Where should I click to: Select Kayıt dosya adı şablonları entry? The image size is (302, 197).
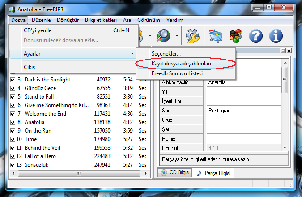coord(186,64)
